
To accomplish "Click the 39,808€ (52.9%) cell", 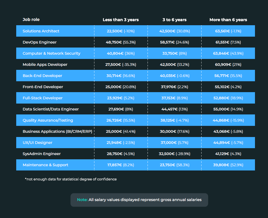I will point(228,165).
